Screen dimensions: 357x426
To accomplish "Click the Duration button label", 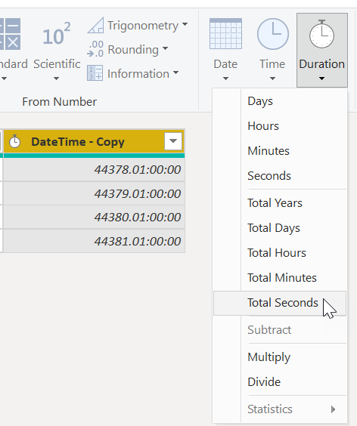I will coord(321,64).
